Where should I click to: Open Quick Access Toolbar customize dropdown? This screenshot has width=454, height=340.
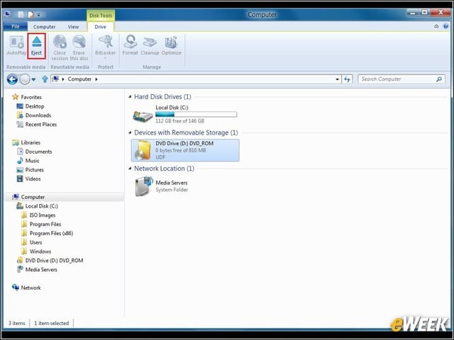(x=39, y=15)
